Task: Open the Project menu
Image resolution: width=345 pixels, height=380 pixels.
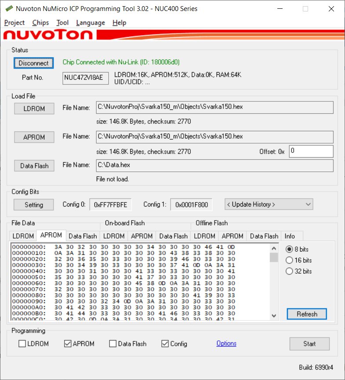Action: (15, 23)
